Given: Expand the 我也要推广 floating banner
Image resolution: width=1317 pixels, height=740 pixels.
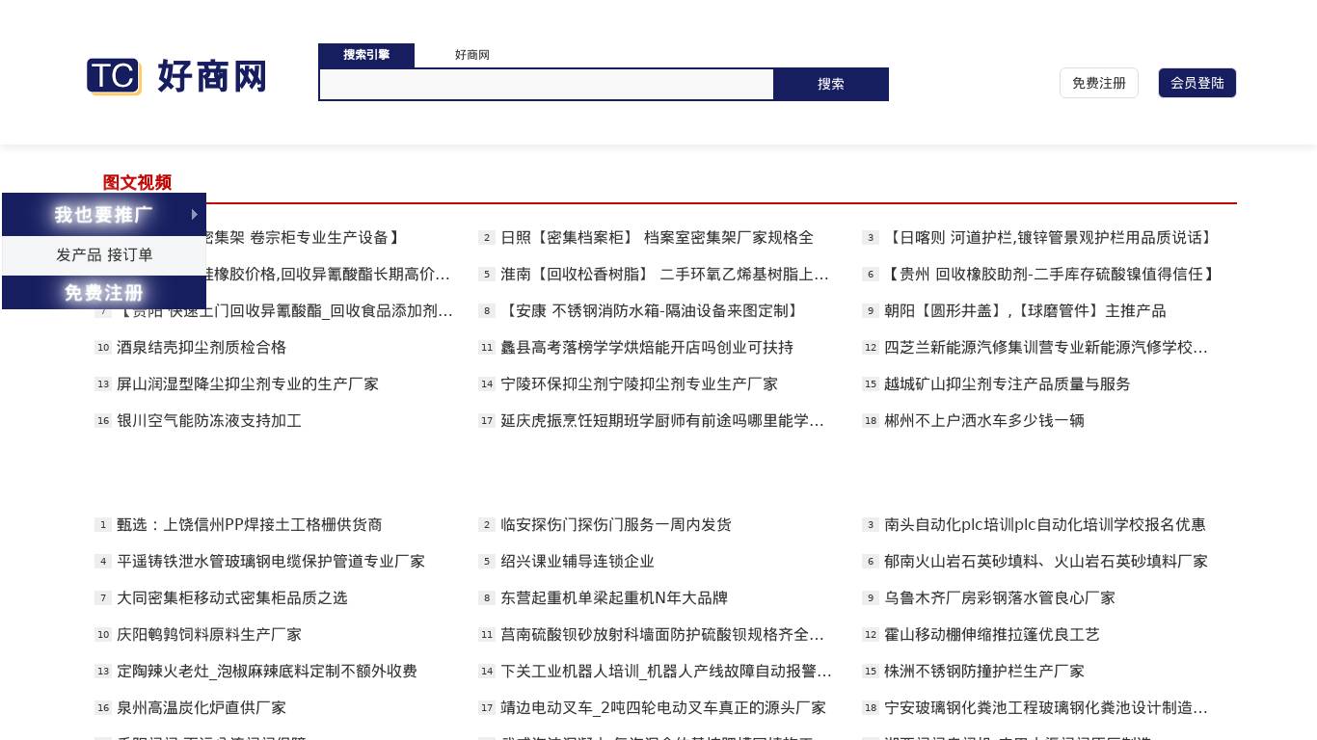Looking at the screenshot, I should click(104, 214).
